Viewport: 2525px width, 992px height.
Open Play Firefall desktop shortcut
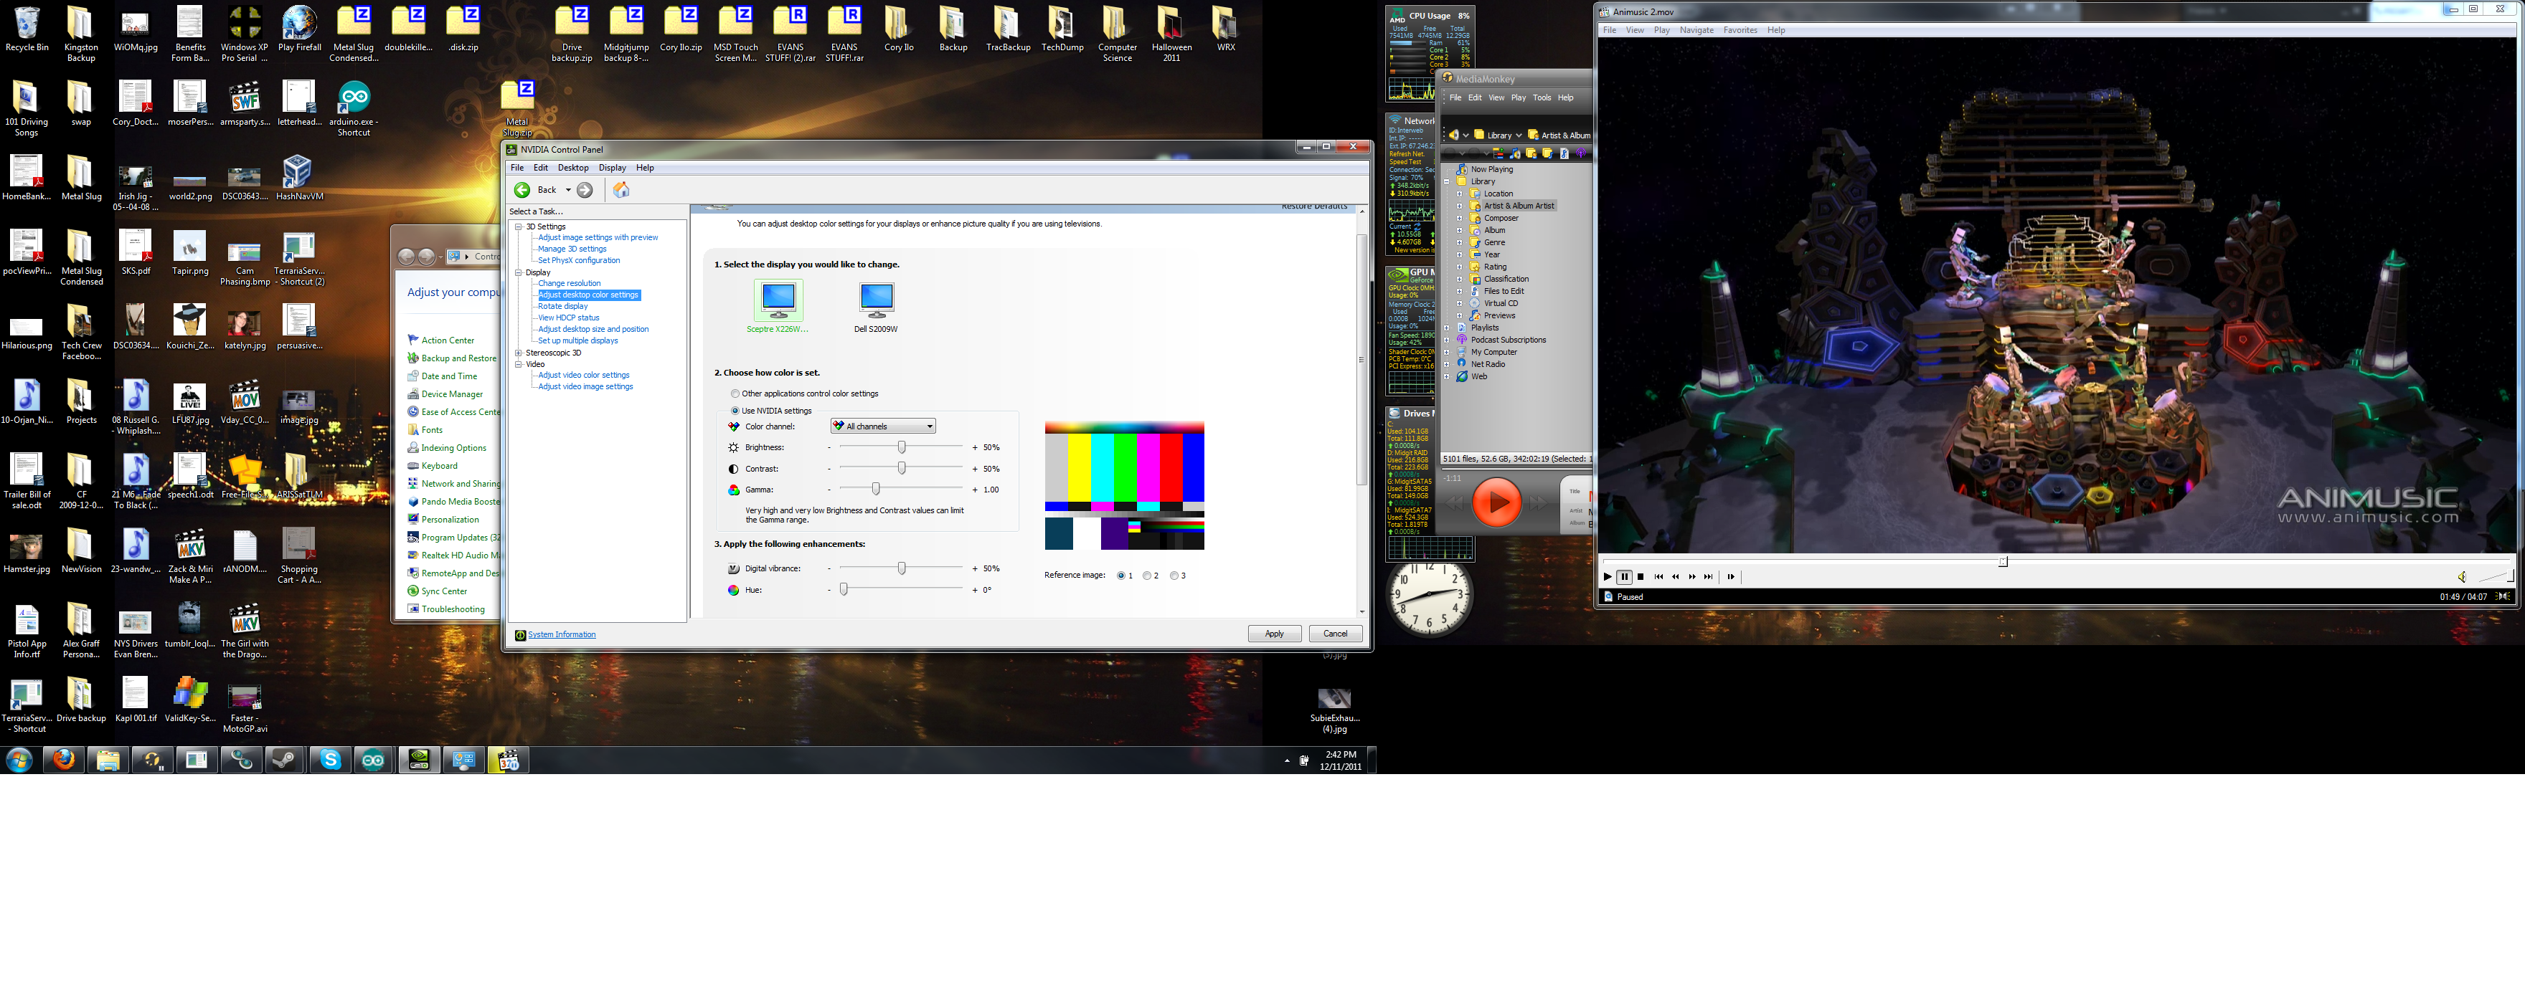click(299, 29)
